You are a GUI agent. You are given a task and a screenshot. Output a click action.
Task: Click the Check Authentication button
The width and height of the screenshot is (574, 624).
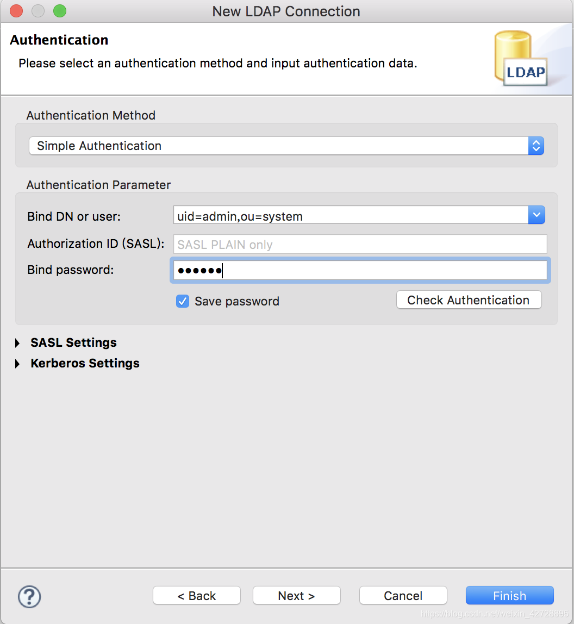pos(469,299)
